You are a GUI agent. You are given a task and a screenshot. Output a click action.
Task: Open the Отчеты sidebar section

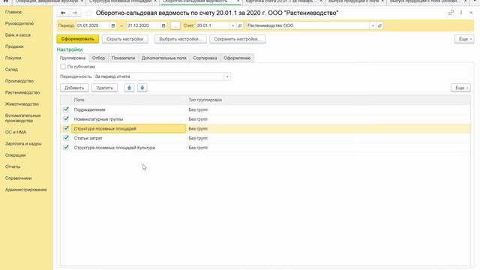(13, 166)
